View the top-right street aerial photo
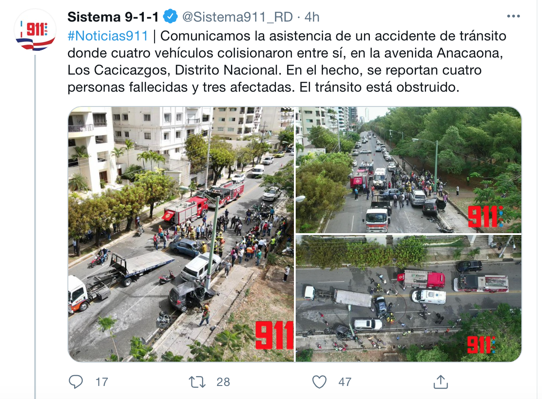The image size is (542, 399). click(409, 170)
